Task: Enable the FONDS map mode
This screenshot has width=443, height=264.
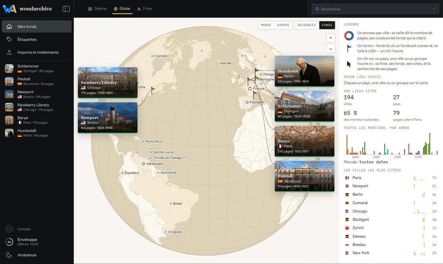Action: coord(327,25)
